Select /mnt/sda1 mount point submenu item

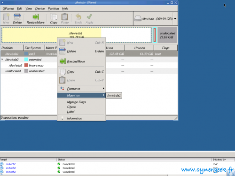coord(114,95)
